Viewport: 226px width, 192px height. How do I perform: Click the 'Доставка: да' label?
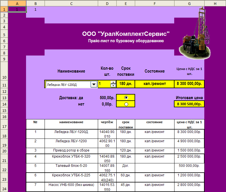coord(71,98)
